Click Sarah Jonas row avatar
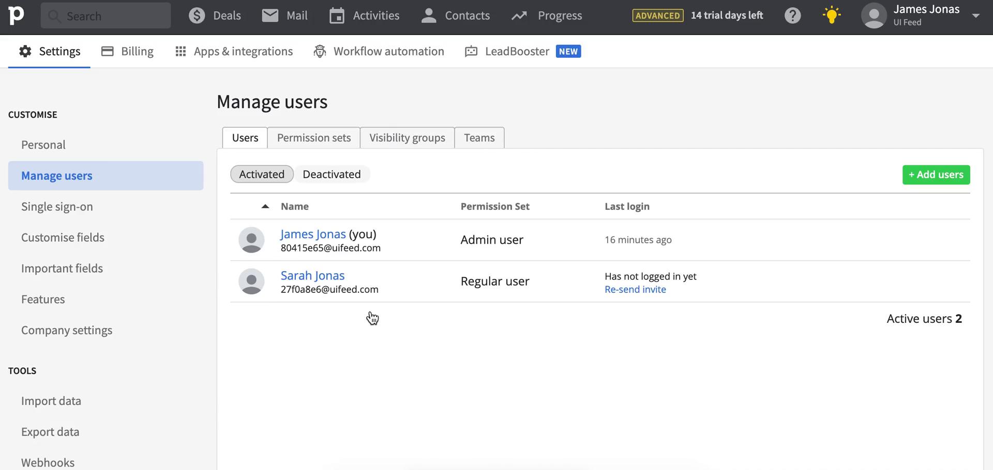 click(251, 281)
